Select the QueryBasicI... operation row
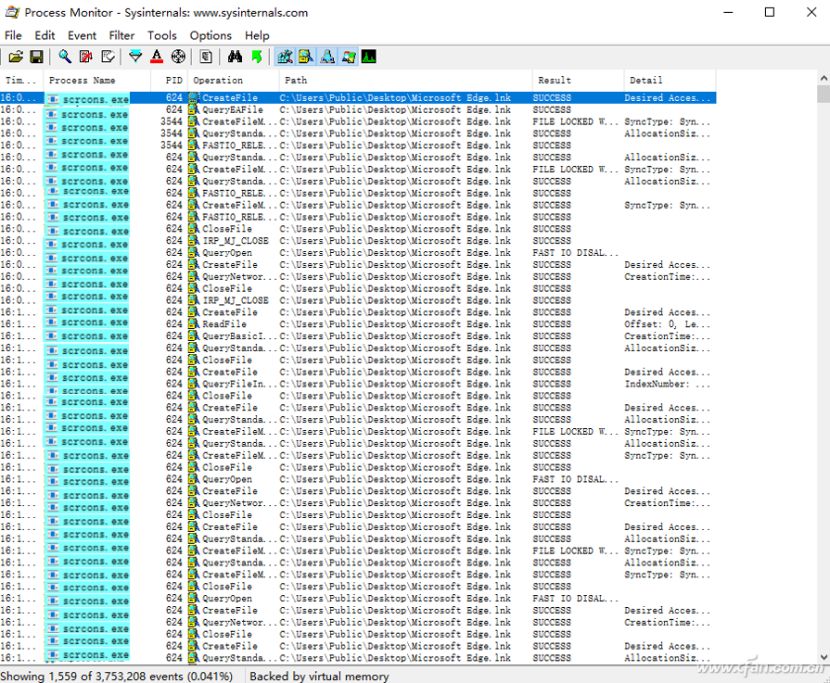The width and height of the screenshot is (830, 683). click(x=358, y=336)
